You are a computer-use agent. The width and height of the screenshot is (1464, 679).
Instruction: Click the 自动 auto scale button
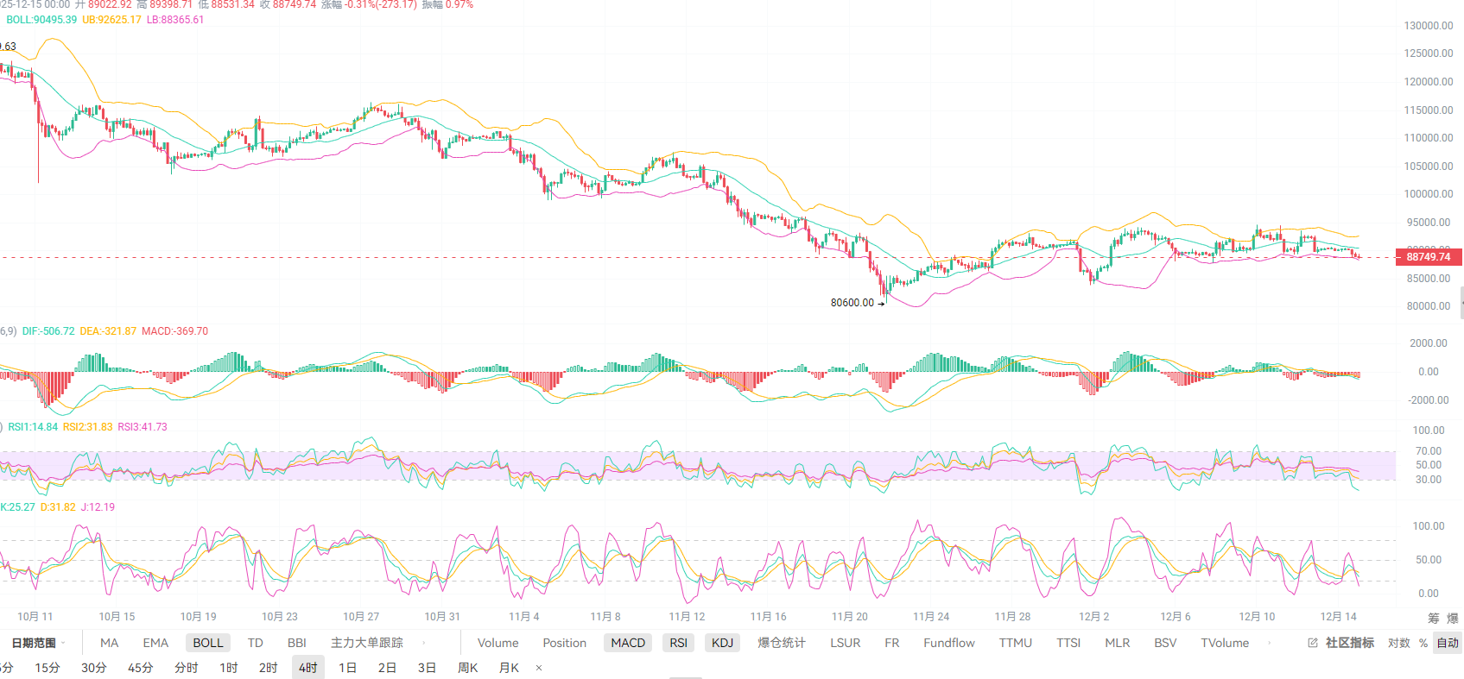(x=1448, y=643)
